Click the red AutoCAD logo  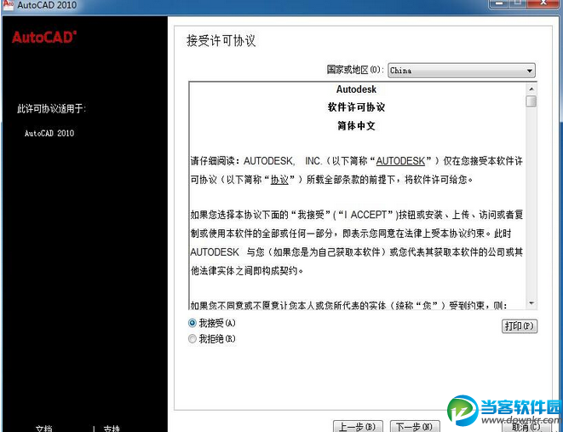44,37
